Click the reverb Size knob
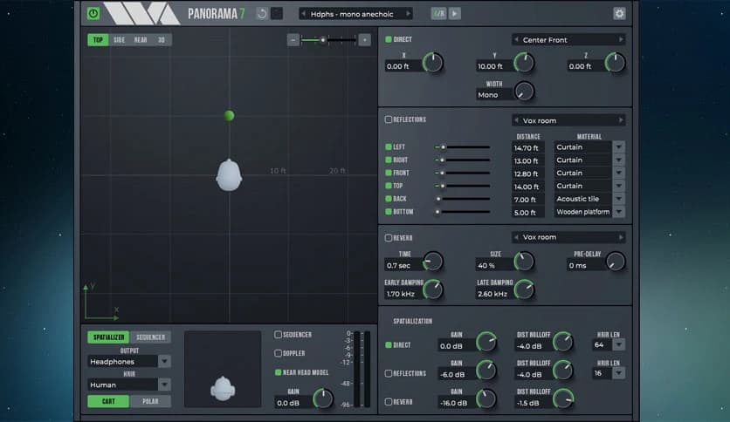Viewport: 730px width, 422px height. tap(524, 262)
